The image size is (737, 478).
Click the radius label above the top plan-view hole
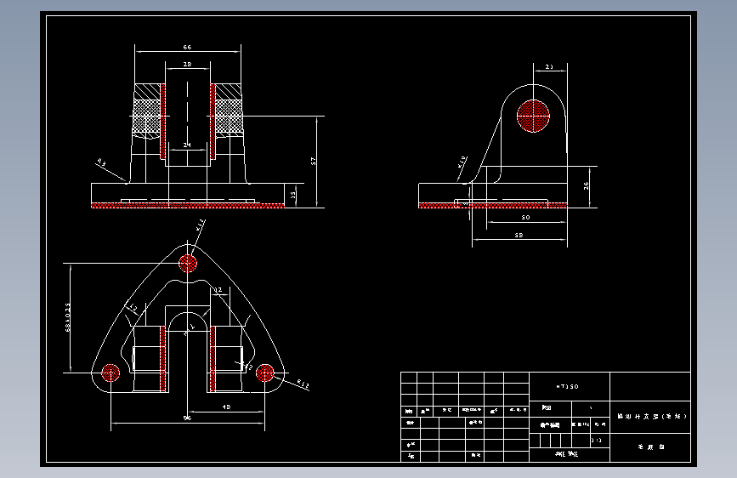(201, 225)
